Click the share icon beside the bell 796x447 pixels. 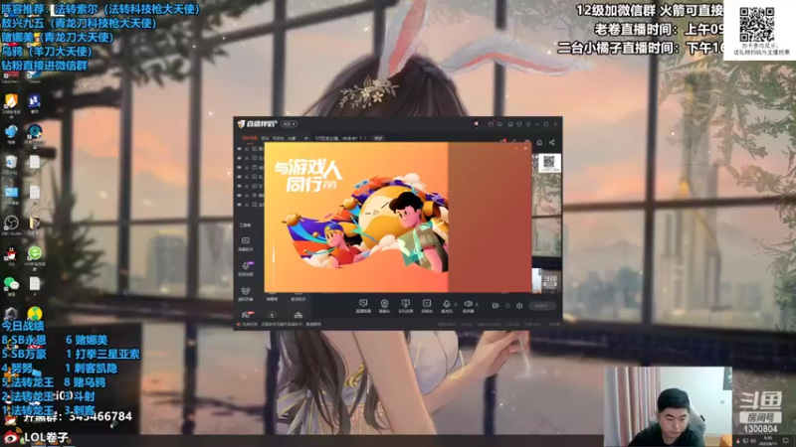pyautogui.click(x=552, y=142)
